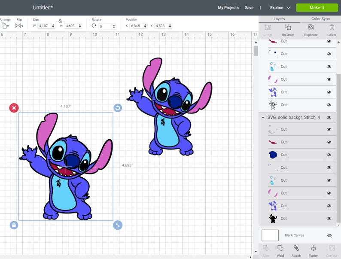Adjust the Y position stepper
Screen dimensions: 341x259
tap(170, 26)
